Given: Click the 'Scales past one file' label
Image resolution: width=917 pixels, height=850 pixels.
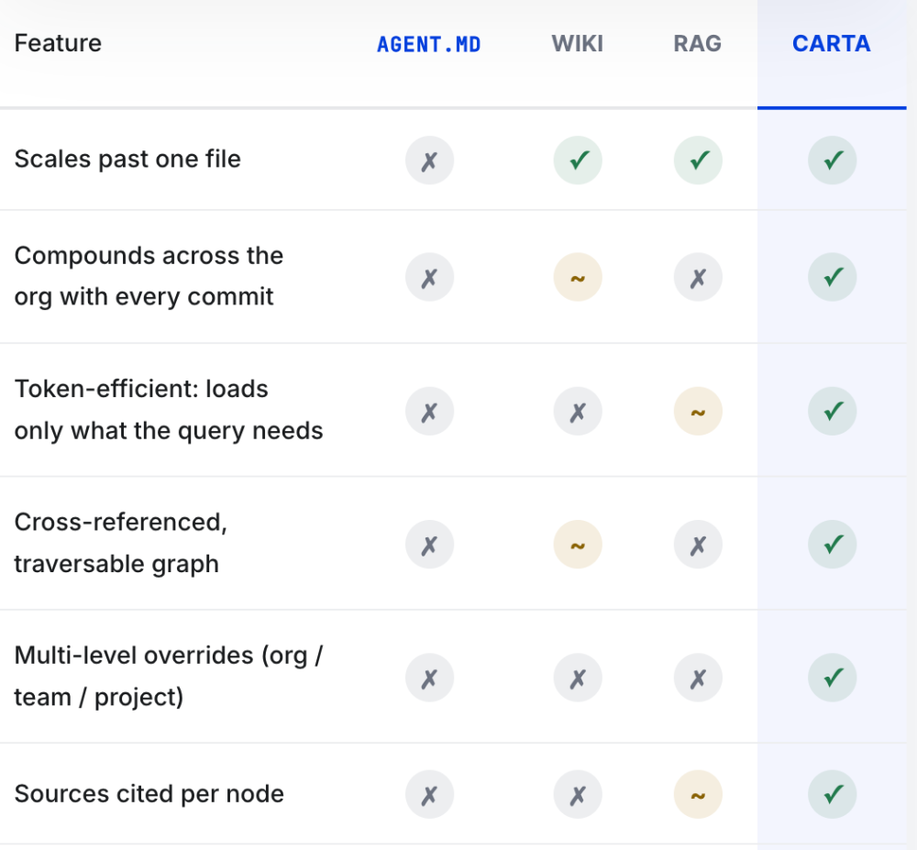Looking at the screenshot, I should (127, 159).
